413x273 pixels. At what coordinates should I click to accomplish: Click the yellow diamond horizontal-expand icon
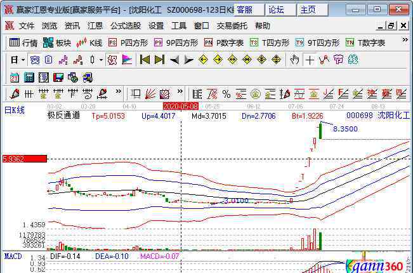pos(232,60)
